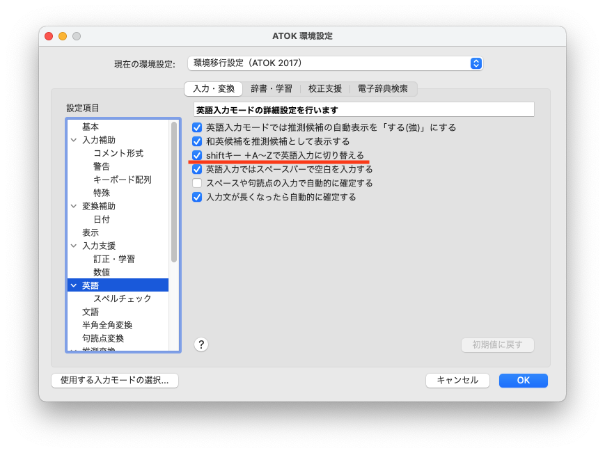Collapse the 入力補助 tree node
Screen dimensions: 605x453
coord(74,140)
